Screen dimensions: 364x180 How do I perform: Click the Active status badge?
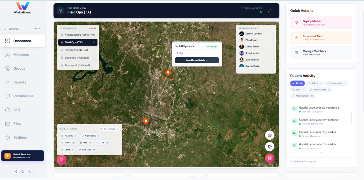(212, 47)
